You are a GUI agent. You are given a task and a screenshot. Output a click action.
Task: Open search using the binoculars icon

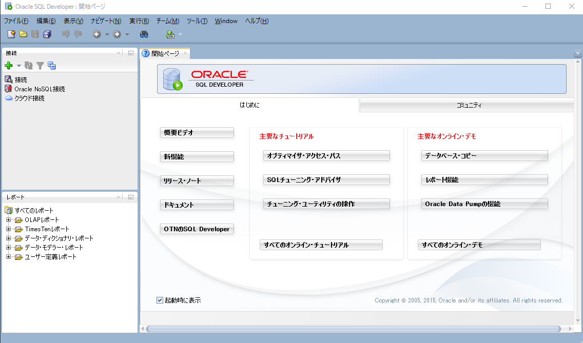[144, 34]
